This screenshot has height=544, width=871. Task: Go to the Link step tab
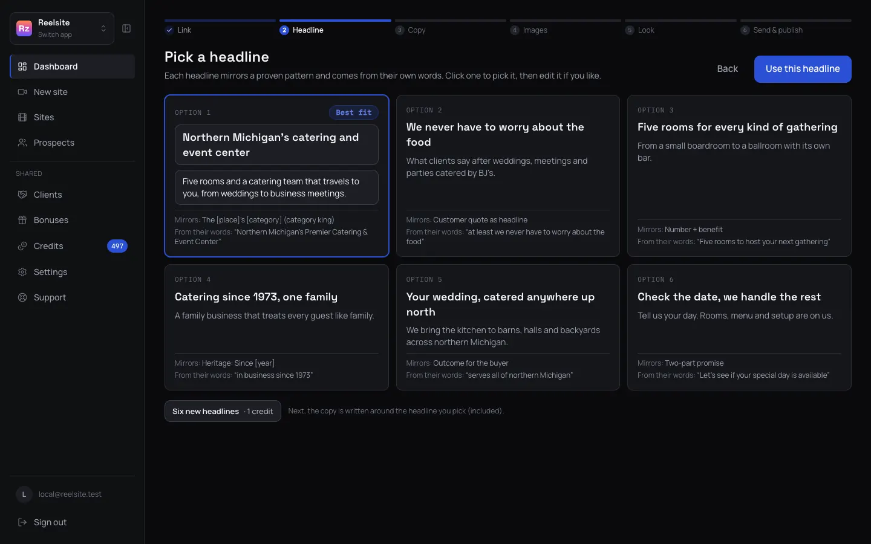[220, 28]
